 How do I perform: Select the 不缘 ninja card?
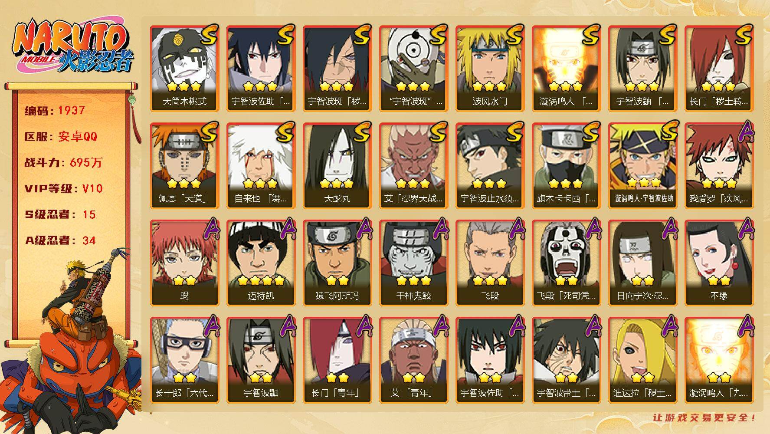[x=719, y=263]
